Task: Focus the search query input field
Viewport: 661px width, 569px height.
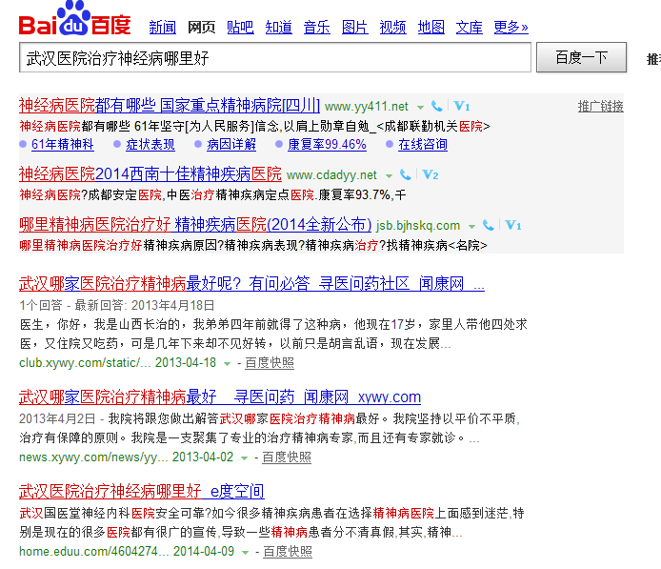Action: (275, 57)
